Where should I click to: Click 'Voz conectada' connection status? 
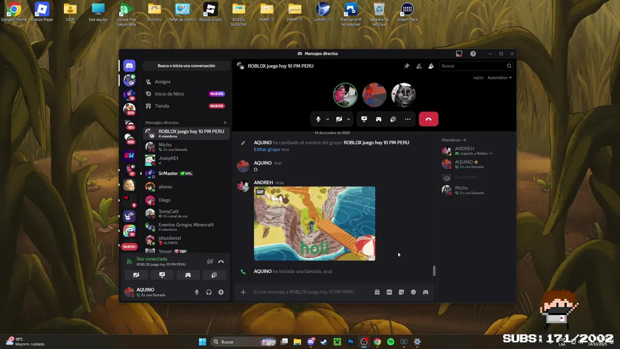pyautogui.click(x=152, y=259)
